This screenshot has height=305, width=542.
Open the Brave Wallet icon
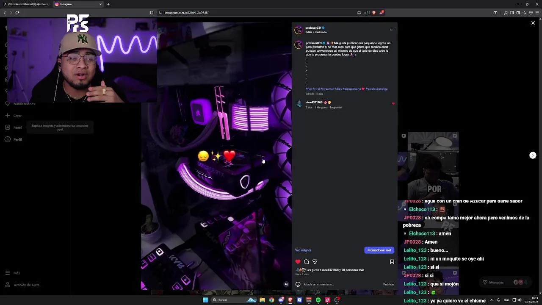[518, 13]
